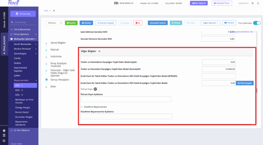Image resolution: width=263 pixels, height=145 pixels.
Task: Collapse the Diğer Bilgiler section
Action: [99, 51]
